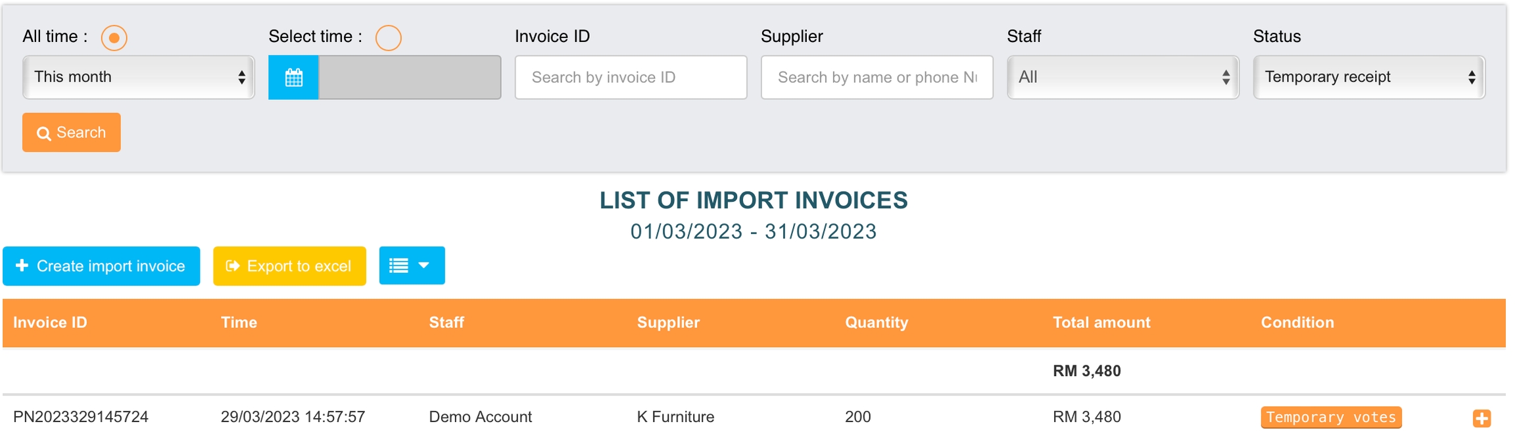The image size is (1515, 447).
Task: Click Export to excel button
Action: (x=289, y=266)
